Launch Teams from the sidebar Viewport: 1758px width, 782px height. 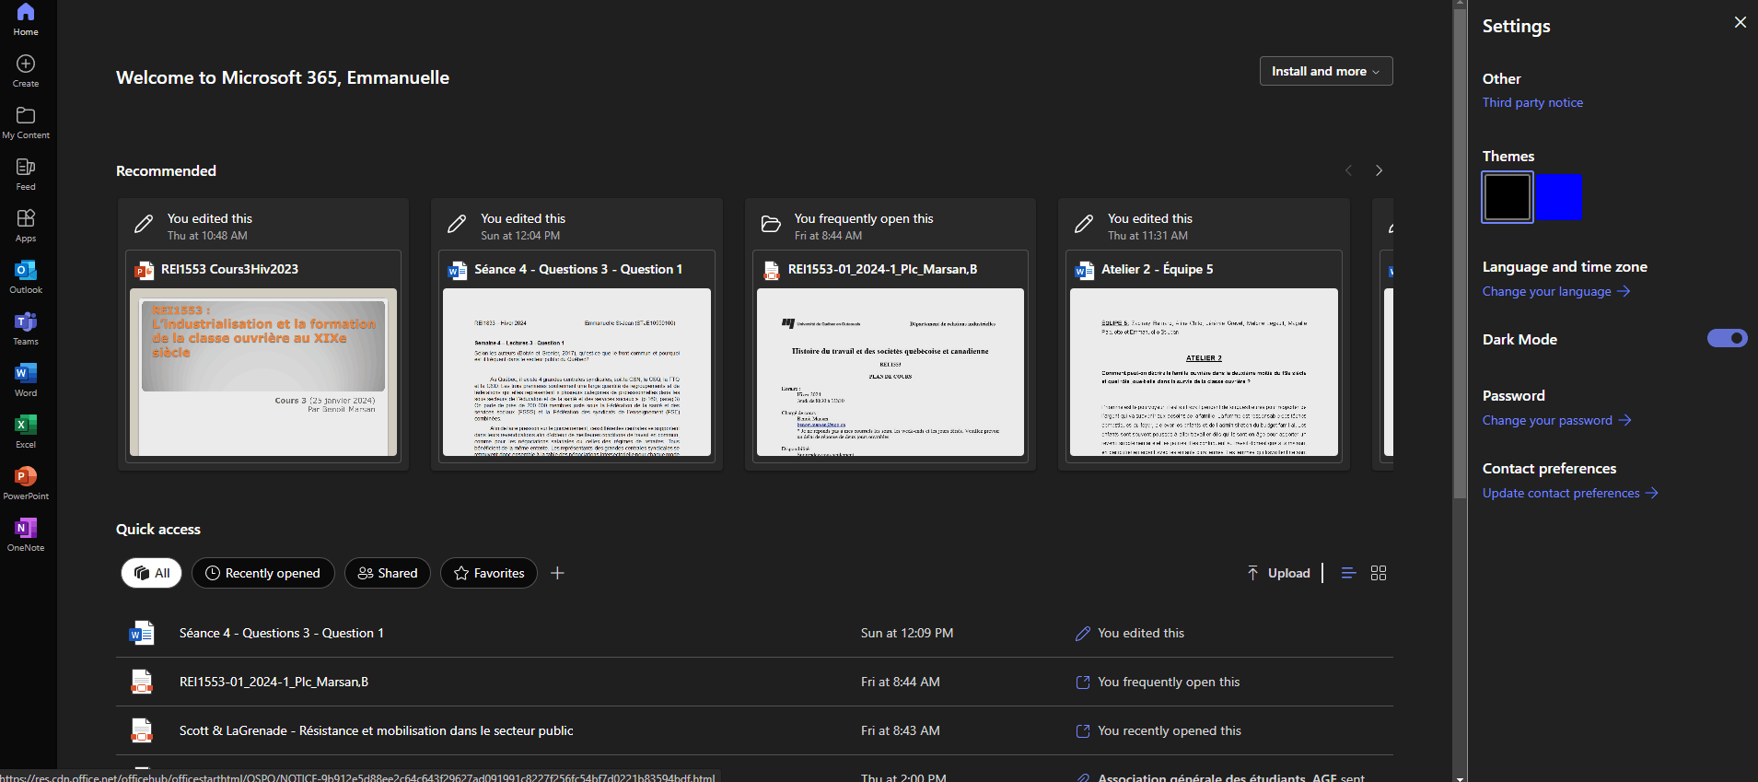(x=26, y=329)
